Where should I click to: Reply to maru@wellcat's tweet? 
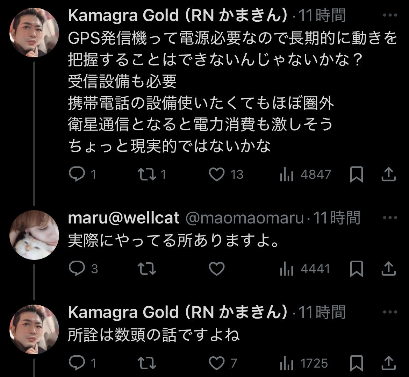75,269
